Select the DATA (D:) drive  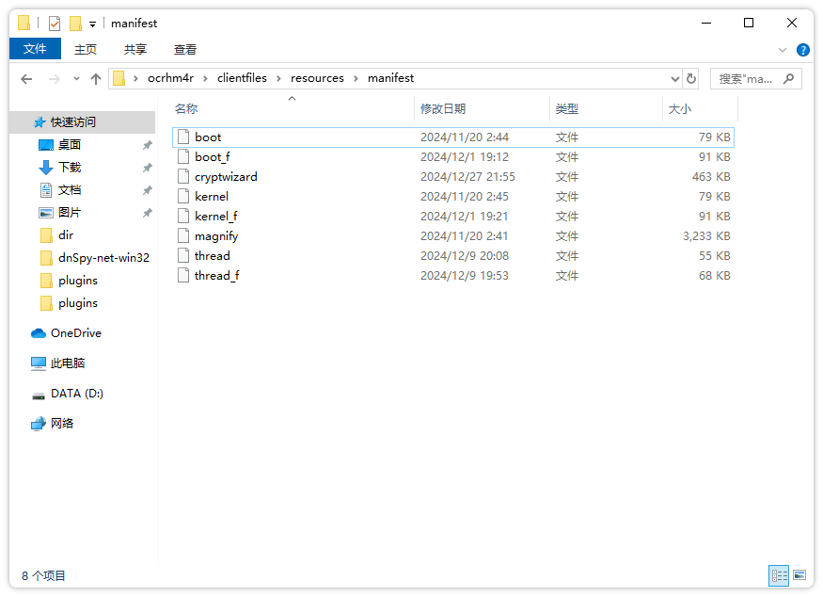coord(76,394)
